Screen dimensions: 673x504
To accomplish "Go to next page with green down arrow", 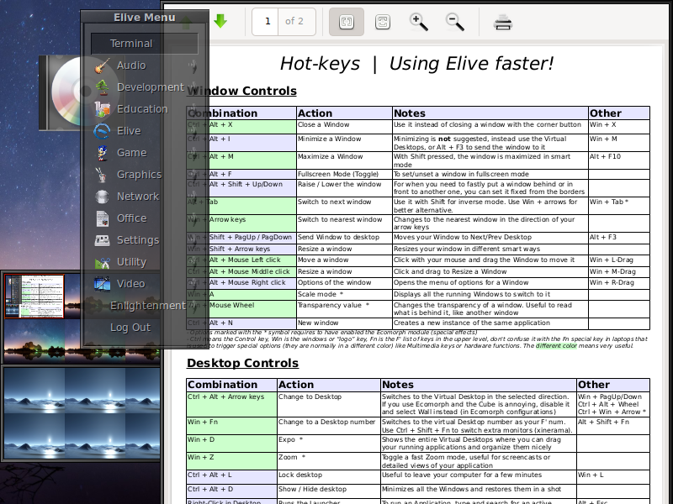I will (220, 21).
